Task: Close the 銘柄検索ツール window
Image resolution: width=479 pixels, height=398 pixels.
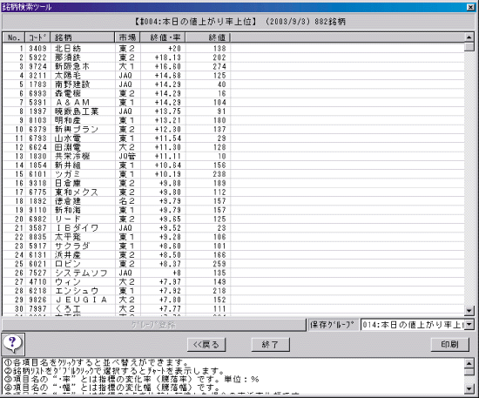Action: pos(471,7)
